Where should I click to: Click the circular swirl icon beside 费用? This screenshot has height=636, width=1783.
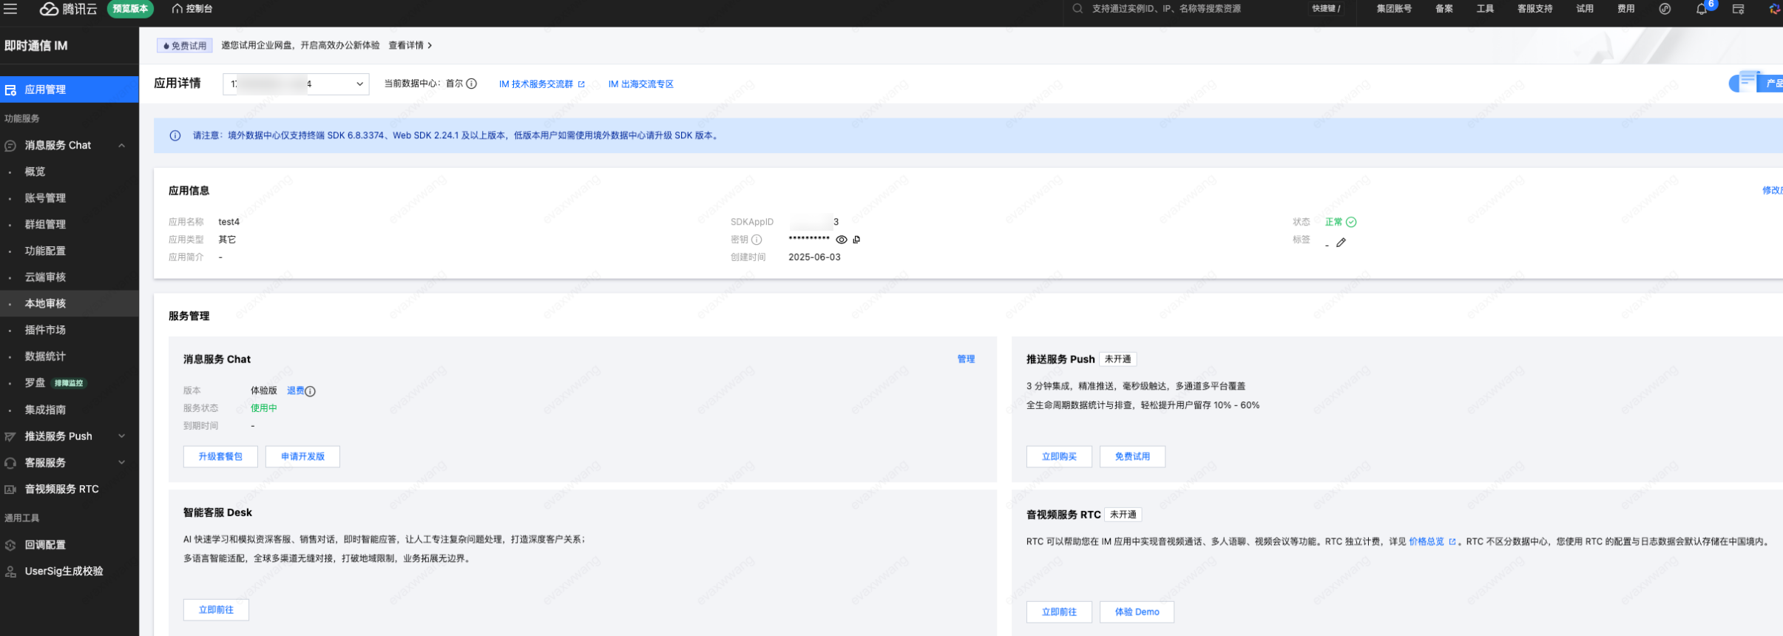click(x=1665, y=9)
